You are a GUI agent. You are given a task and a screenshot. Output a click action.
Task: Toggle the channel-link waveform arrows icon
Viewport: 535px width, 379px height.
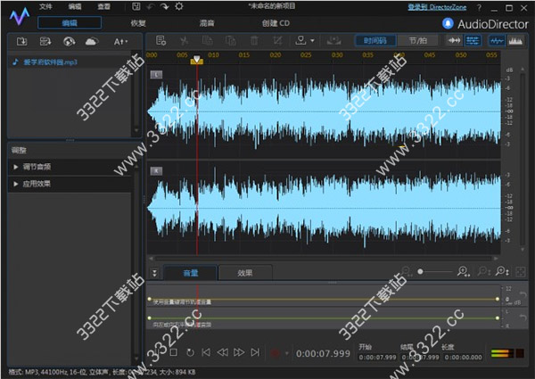454,41
